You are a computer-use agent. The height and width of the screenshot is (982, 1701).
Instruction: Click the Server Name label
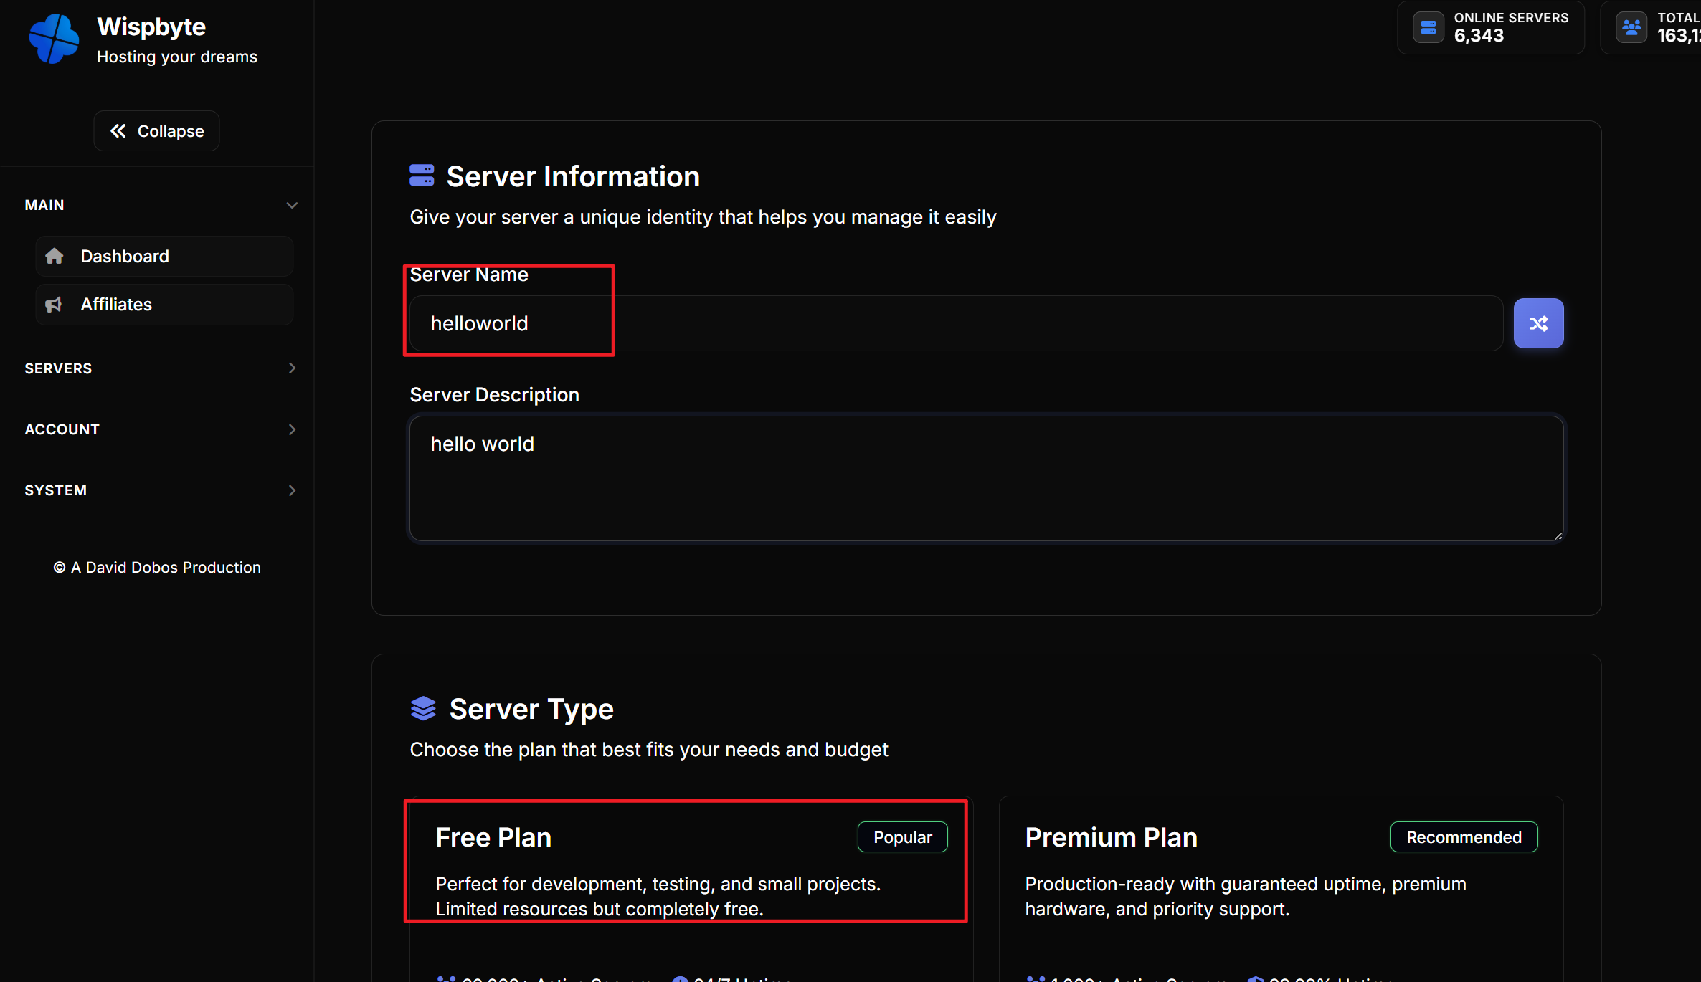tap(469, 275)
